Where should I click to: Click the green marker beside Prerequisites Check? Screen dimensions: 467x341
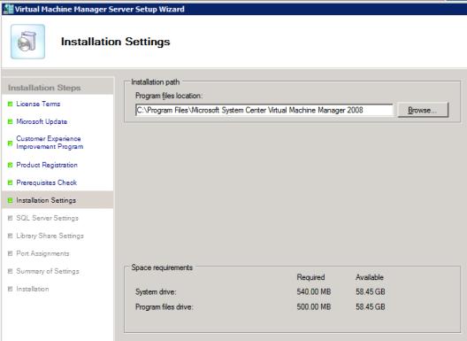pos(10,182)
